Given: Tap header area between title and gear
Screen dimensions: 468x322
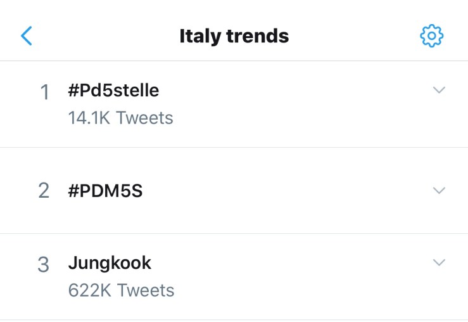Looking at the screenshot, I should click(x=355, y=36).
